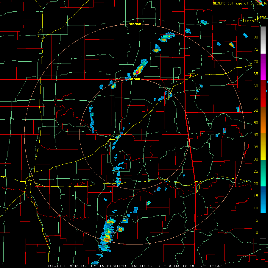
Task: Pick the magenta-purple segment of the color scale
Action: click(263, 67)
